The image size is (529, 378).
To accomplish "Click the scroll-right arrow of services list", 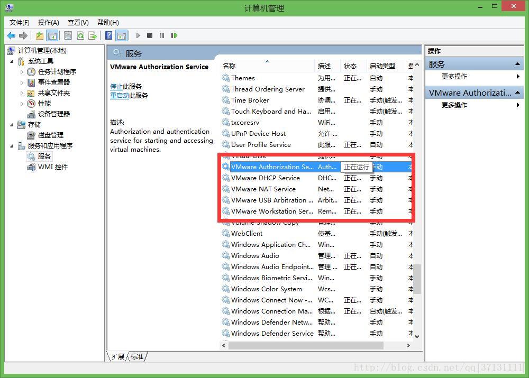I will 408,346.
